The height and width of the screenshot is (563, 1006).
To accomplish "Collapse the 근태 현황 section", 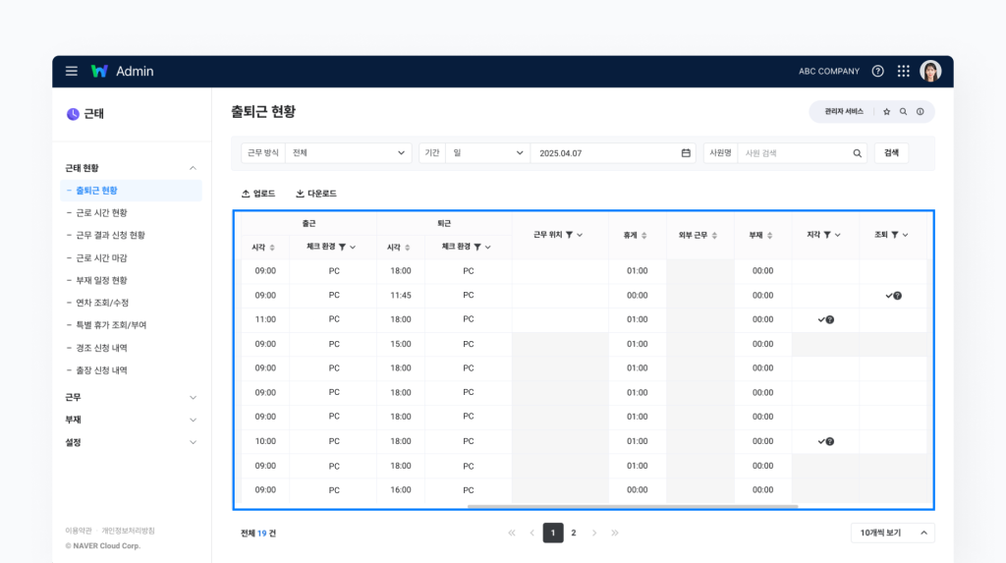I will [x=193, y=168].
